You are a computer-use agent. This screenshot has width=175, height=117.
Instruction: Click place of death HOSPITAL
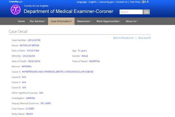point(95,61)
